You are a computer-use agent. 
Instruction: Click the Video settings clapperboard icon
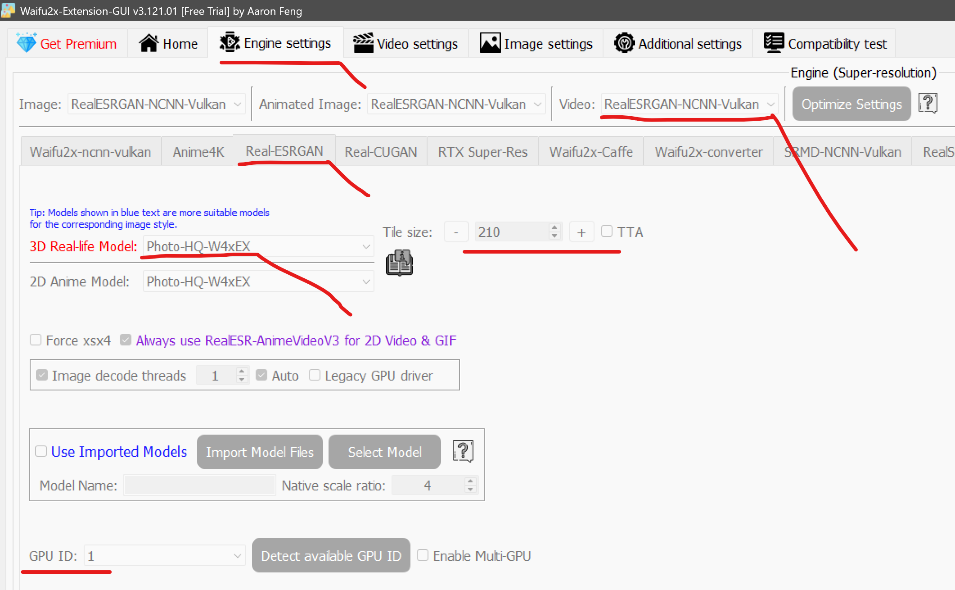click(363, 43)
